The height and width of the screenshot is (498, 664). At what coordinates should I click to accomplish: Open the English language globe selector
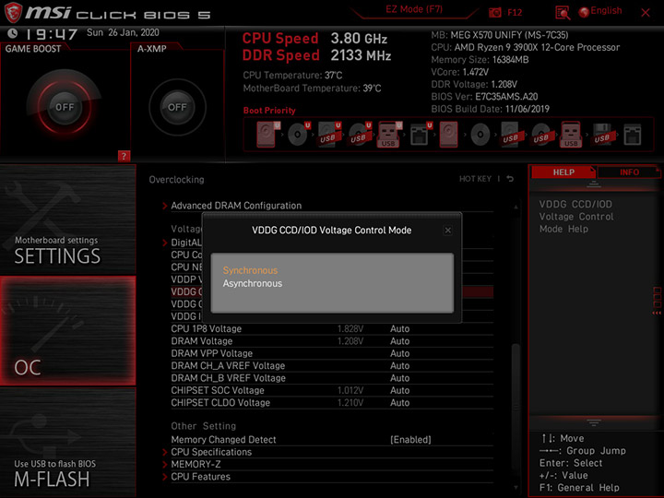tap(600, 11)
